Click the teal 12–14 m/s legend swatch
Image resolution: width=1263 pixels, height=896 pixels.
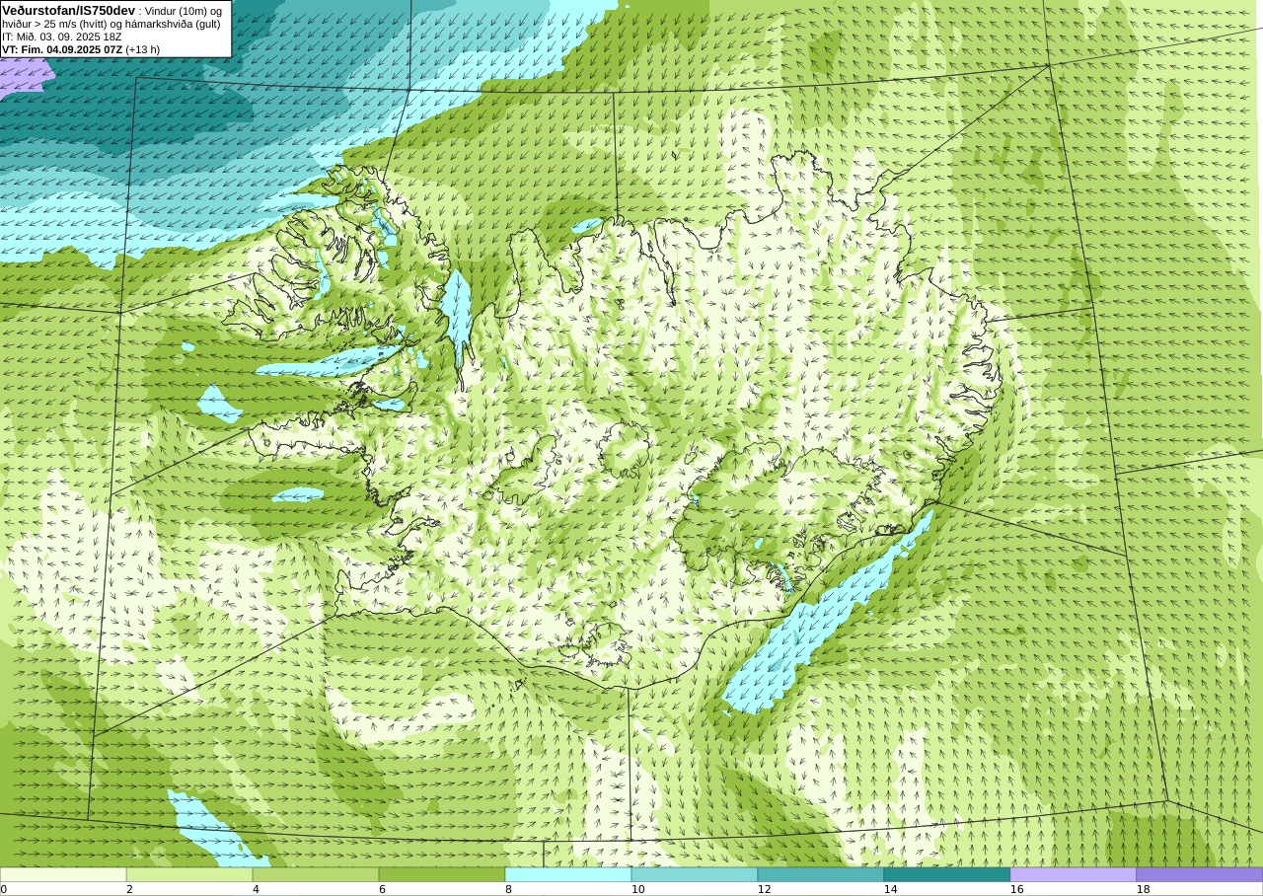point(821,874)
